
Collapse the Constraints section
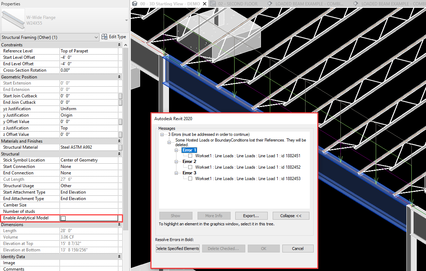(119, 45)
